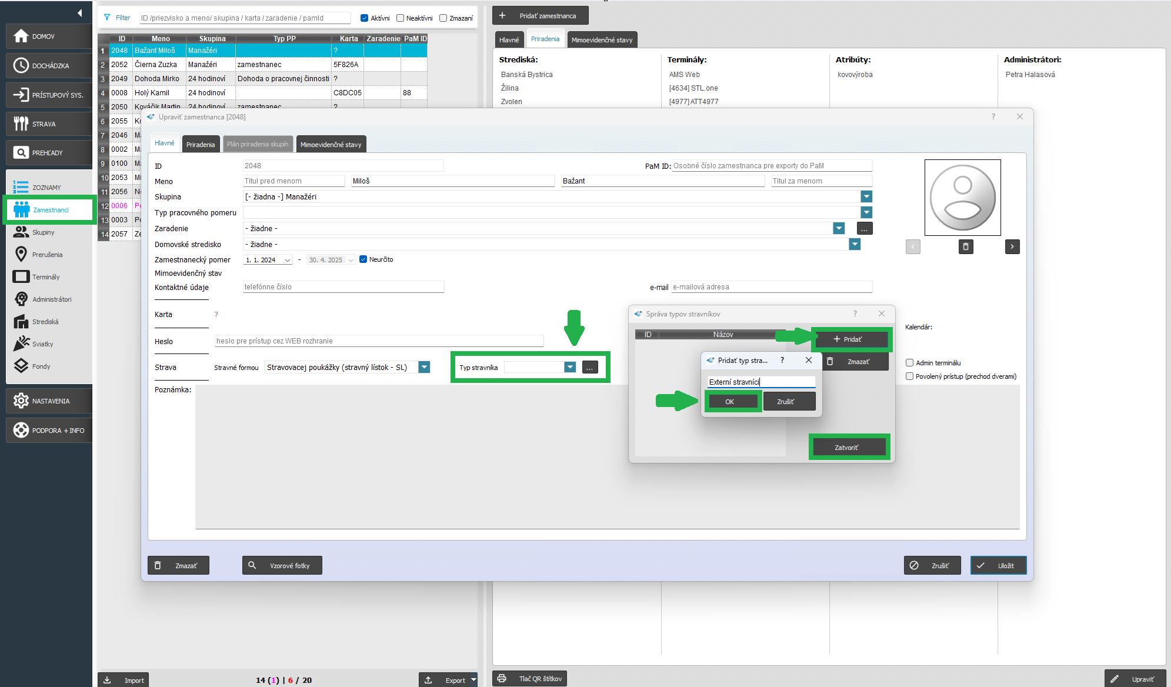Open the Nastavenia gear section

pos(21,401)
